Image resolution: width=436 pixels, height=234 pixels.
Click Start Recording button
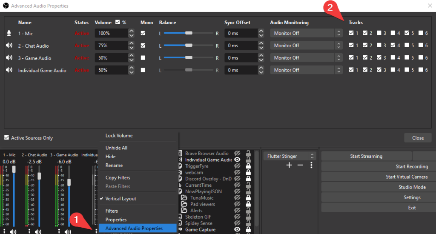coord(379,166)
